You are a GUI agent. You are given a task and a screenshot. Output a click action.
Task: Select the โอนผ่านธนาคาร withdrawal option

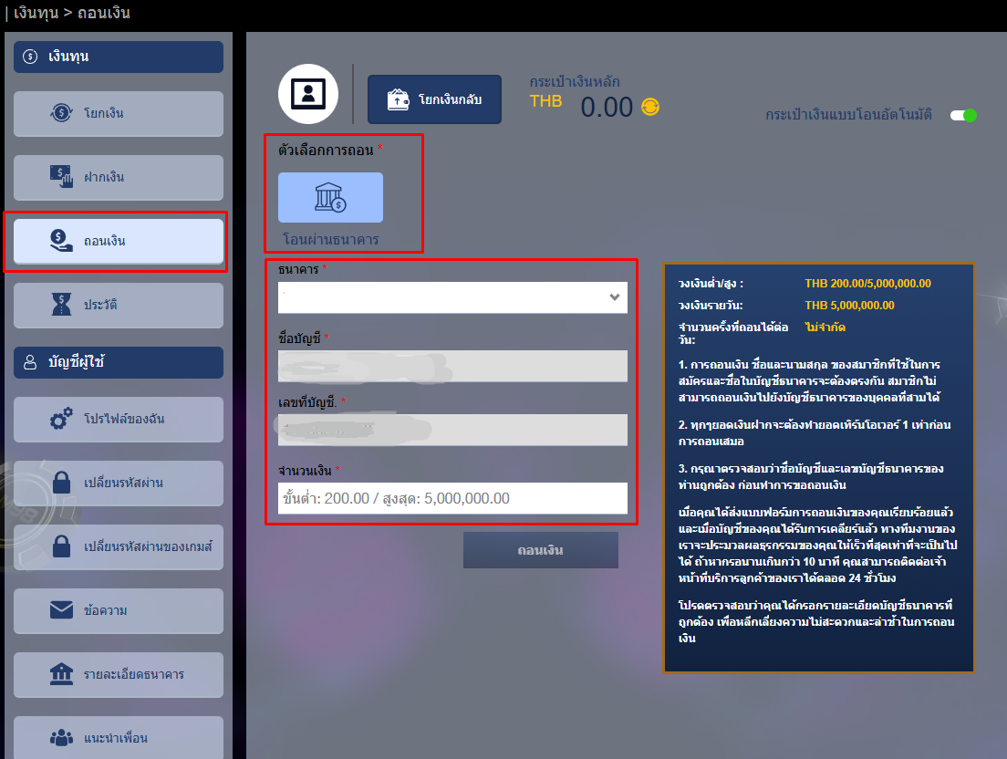[x=328, y=198]
